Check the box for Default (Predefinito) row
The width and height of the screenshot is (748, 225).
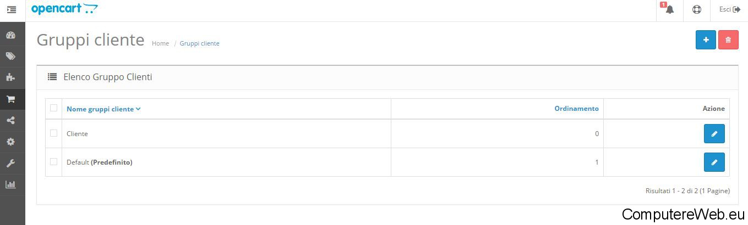pos(53,162)
